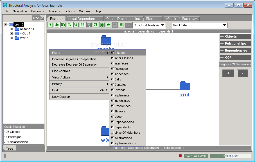
Task: Zoom in on the diagram
Action: click(70, 25)
